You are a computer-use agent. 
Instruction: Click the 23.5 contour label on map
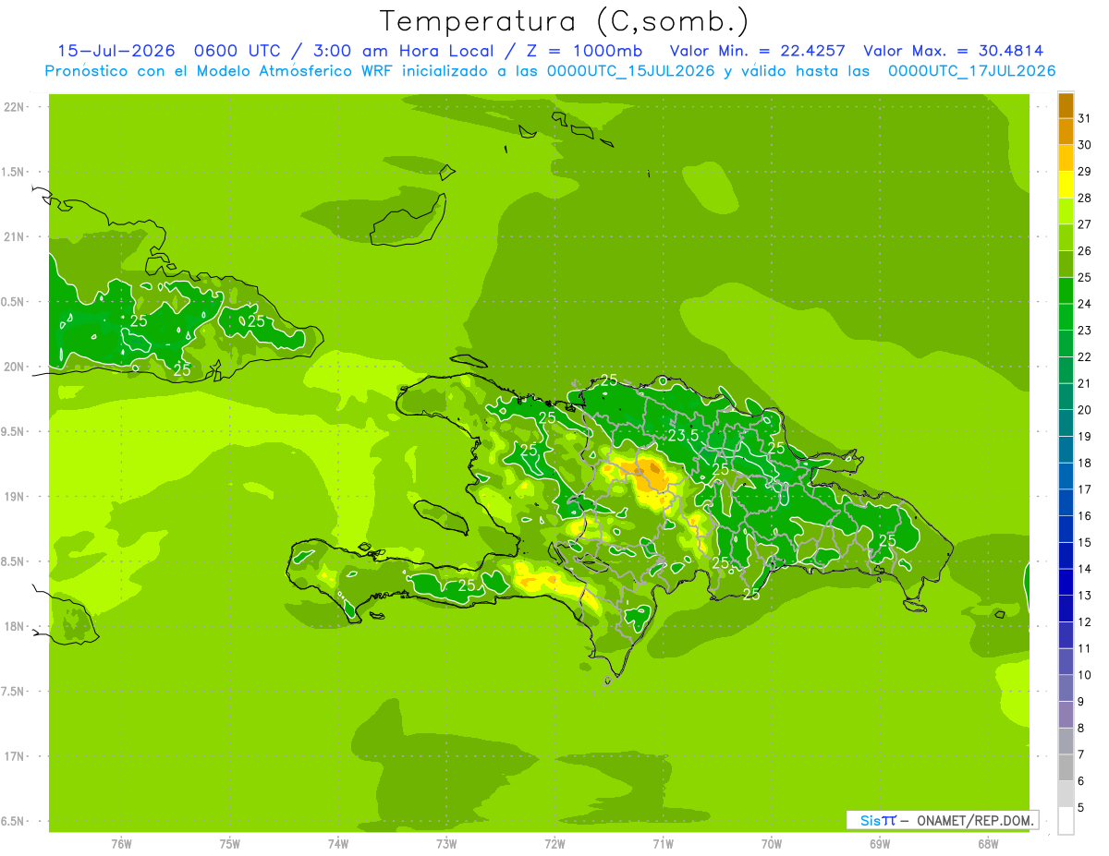pyautogui.click(x=683, y=436)
